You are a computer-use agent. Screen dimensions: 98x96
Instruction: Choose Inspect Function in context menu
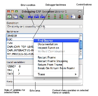pos(48,48)
